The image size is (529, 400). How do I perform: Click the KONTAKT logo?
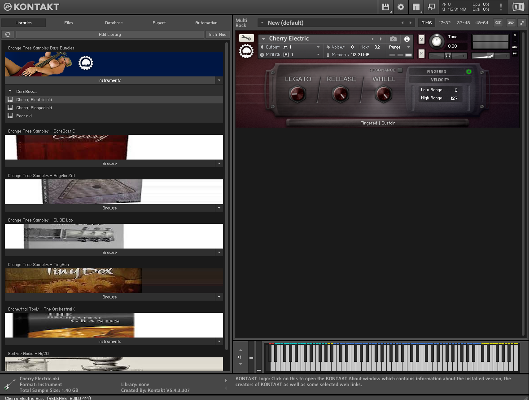point(31,7)
